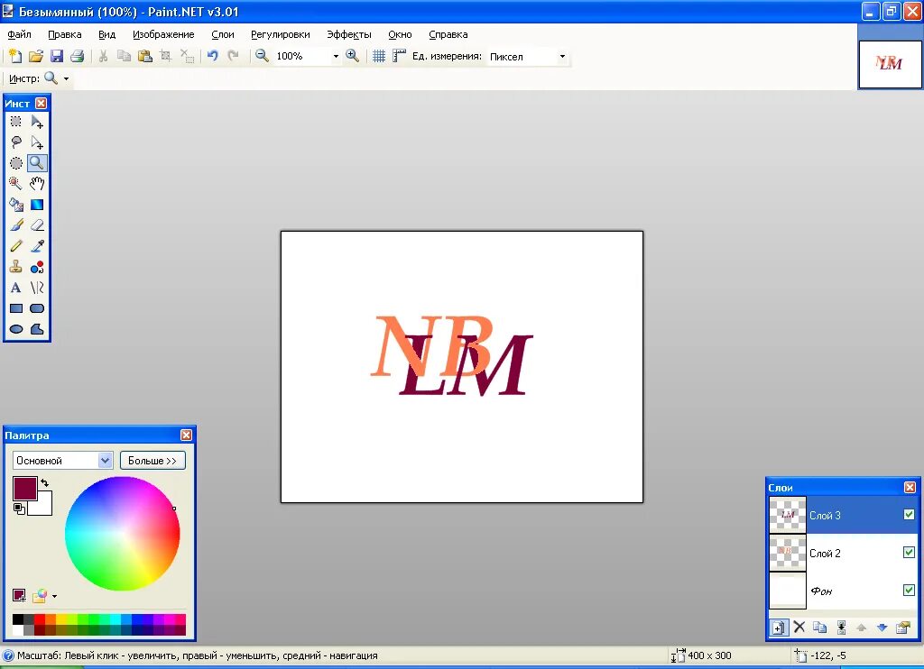Delete the layer with X icon
924x669 pixels.
[799, 628]
